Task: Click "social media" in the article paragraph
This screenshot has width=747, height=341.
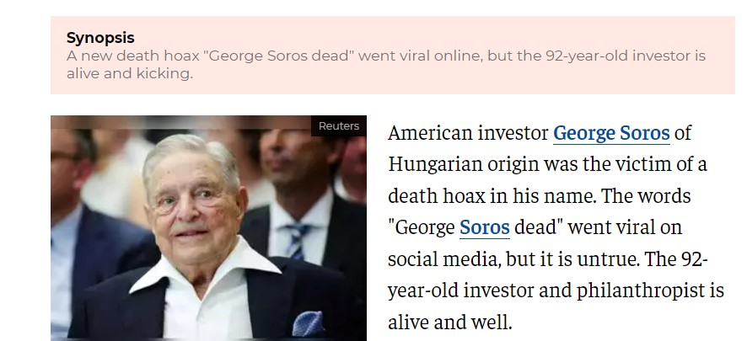Action: (x=442, y=258)
